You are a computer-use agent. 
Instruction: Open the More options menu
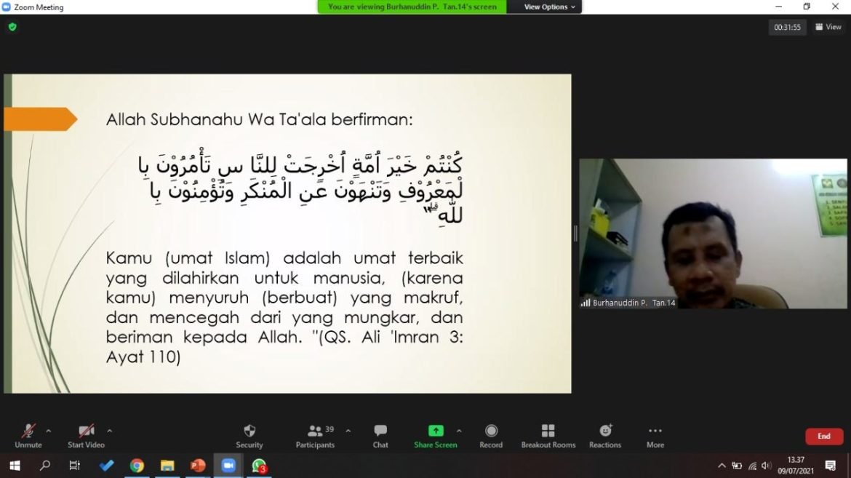tap(655, 435)
